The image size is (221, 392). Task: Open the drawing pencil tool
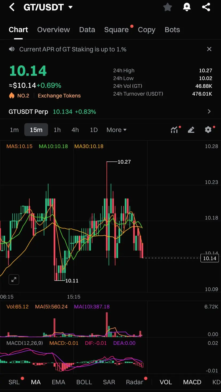(x=191, y=130)
